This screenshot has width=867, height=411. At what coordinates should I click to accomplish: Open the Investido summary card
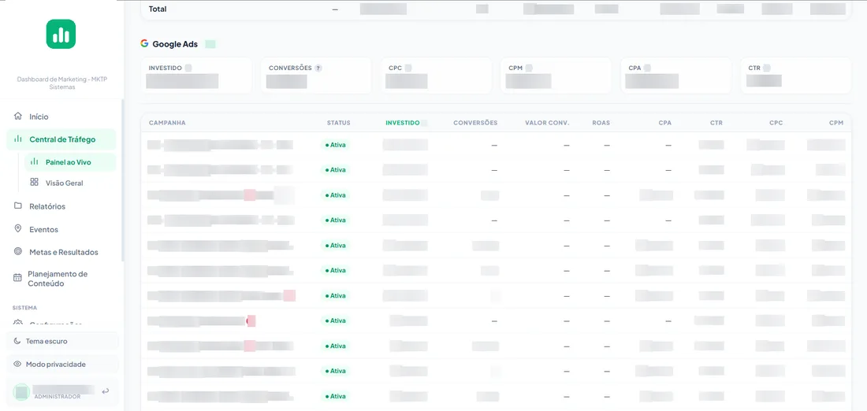196,75
